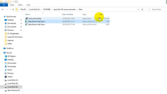Navigate to This PC in breadcrumb
The image size is (167, 94).
point(23,9)
